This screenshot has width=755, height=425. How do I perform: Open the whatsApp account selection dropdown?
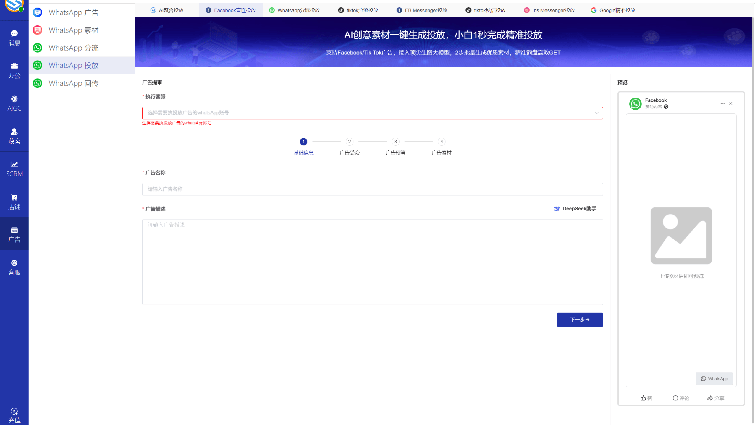coord(372,113)
